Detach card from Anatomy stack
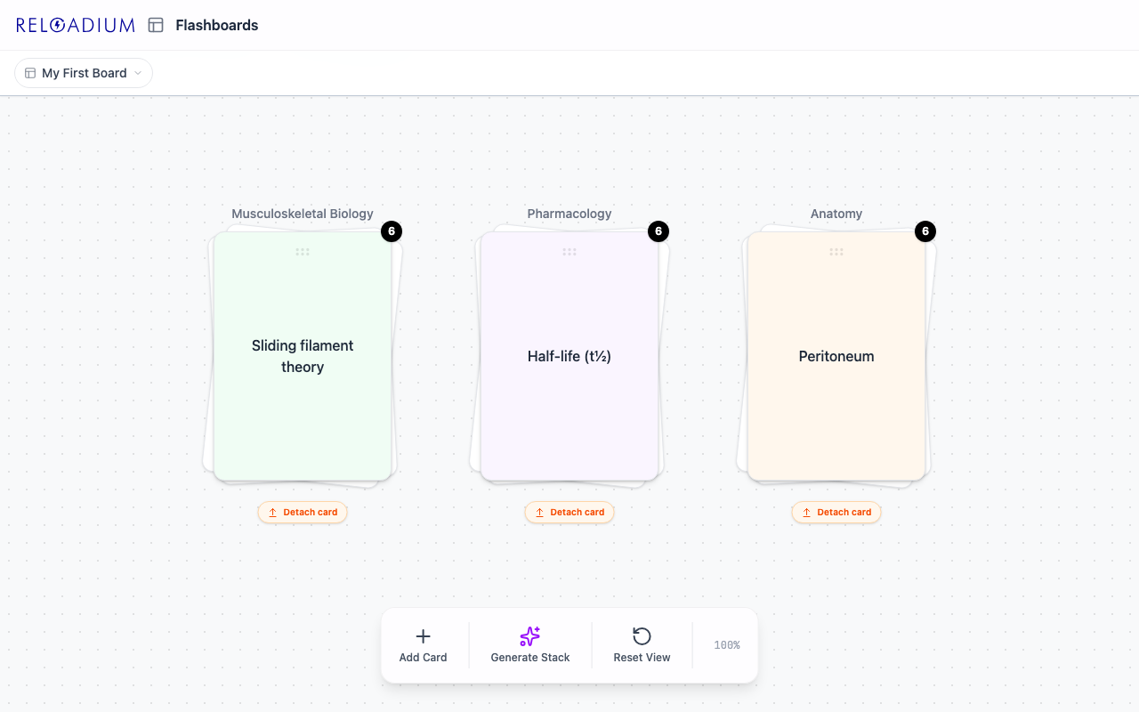 click(836, 513)
